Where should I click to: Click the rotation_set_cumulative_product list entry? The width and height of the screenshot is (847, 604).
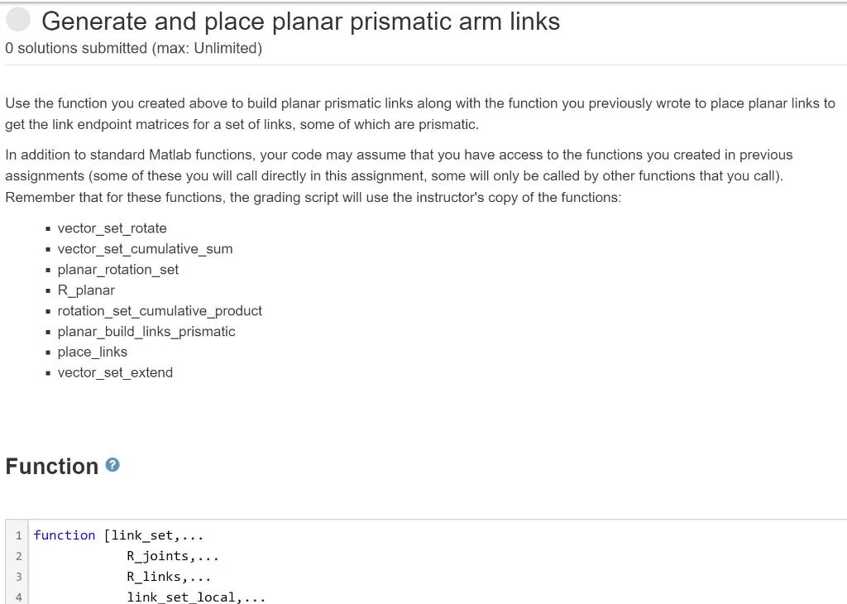tap(160, 310)
